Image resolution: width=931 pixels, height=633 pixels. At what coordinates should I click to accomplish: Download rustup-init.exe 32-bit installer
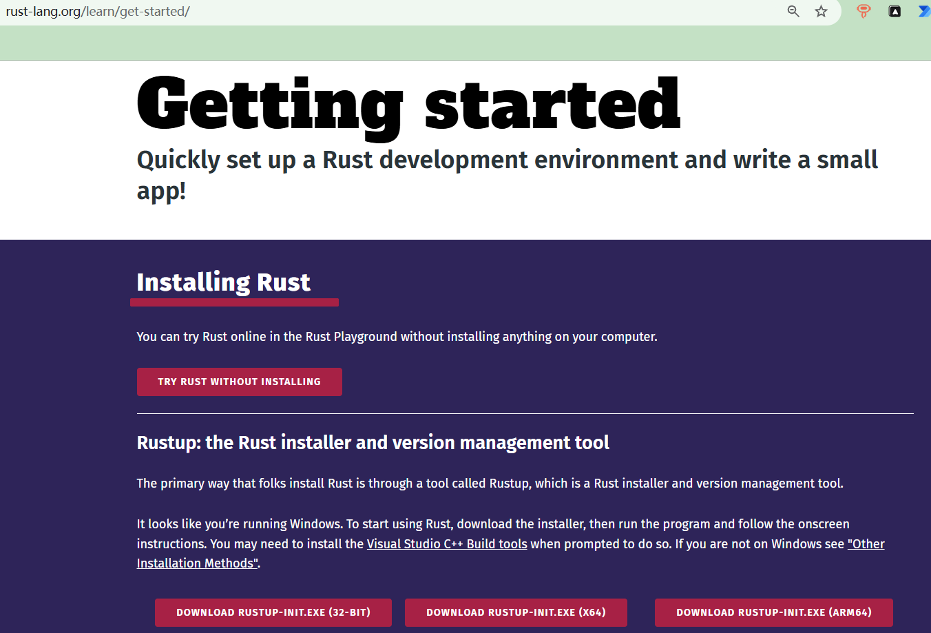pos(273,612)
